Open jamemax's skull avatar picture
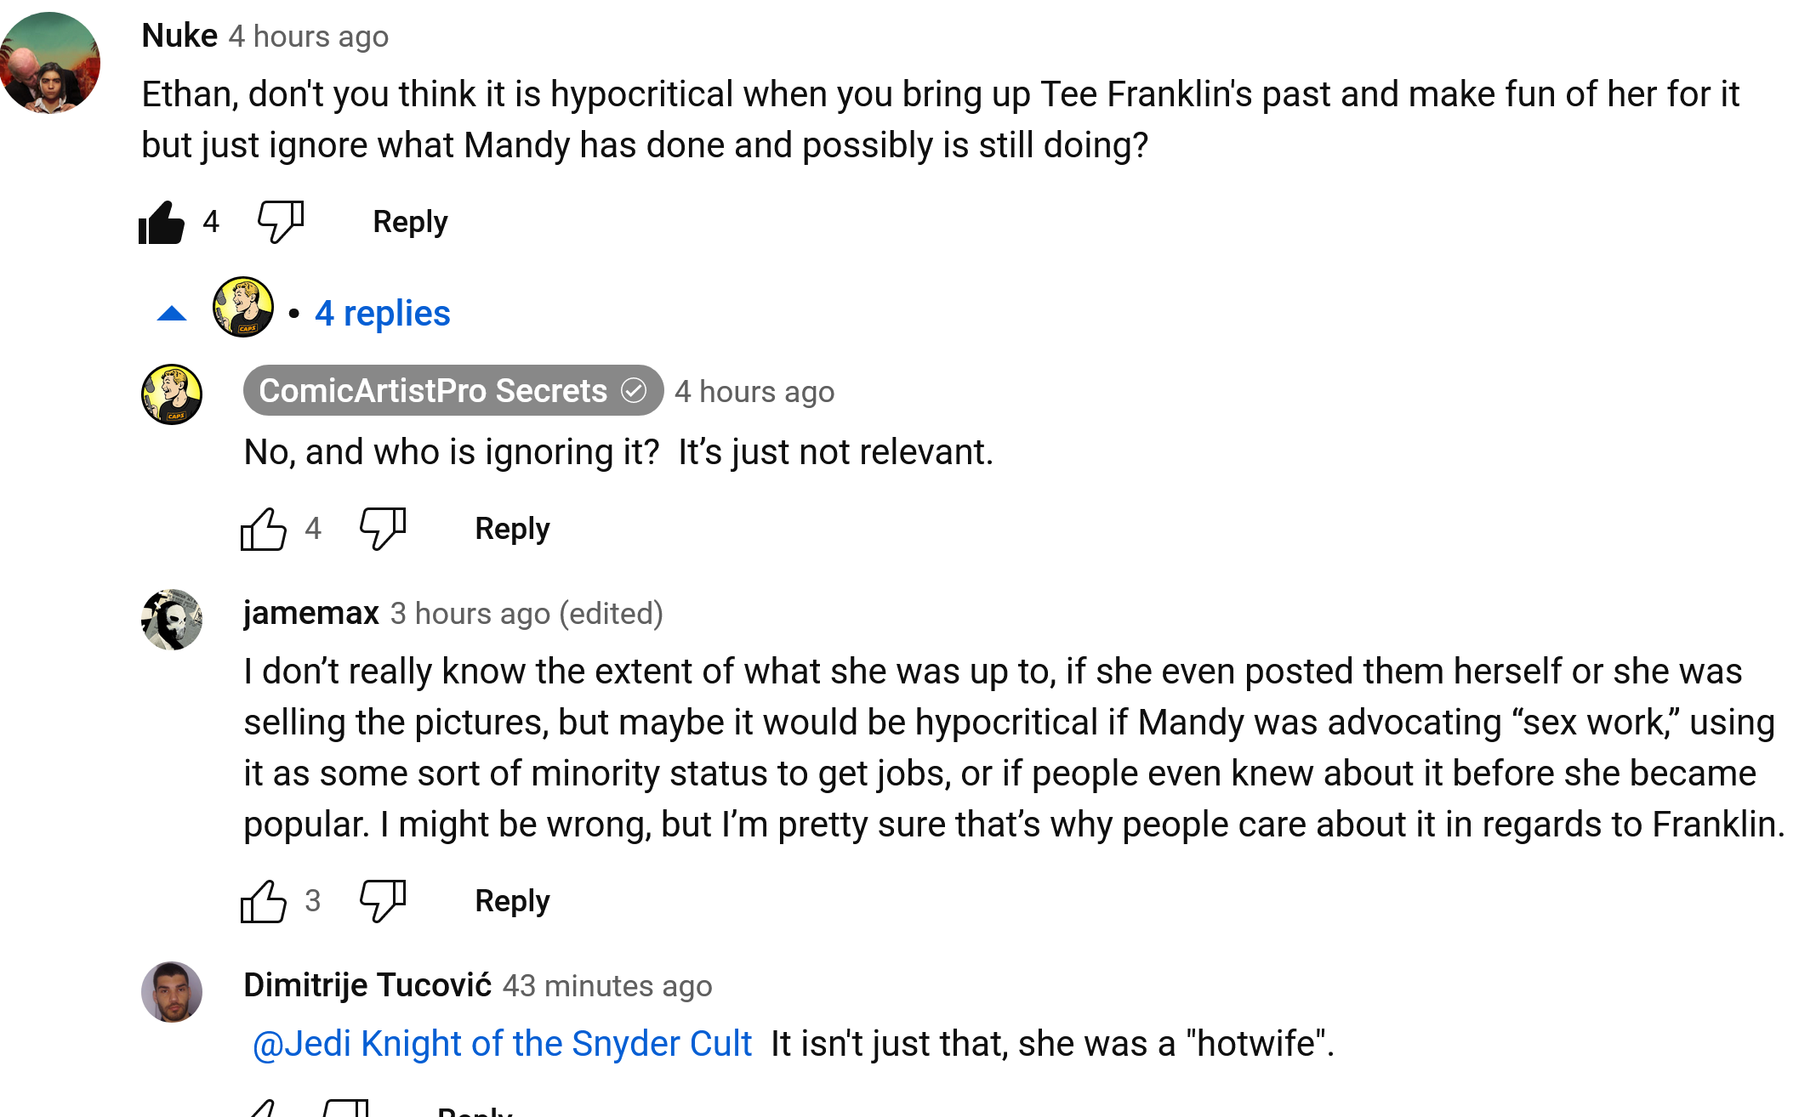This screenshot has height=1117, width=1799. (172, 620)
